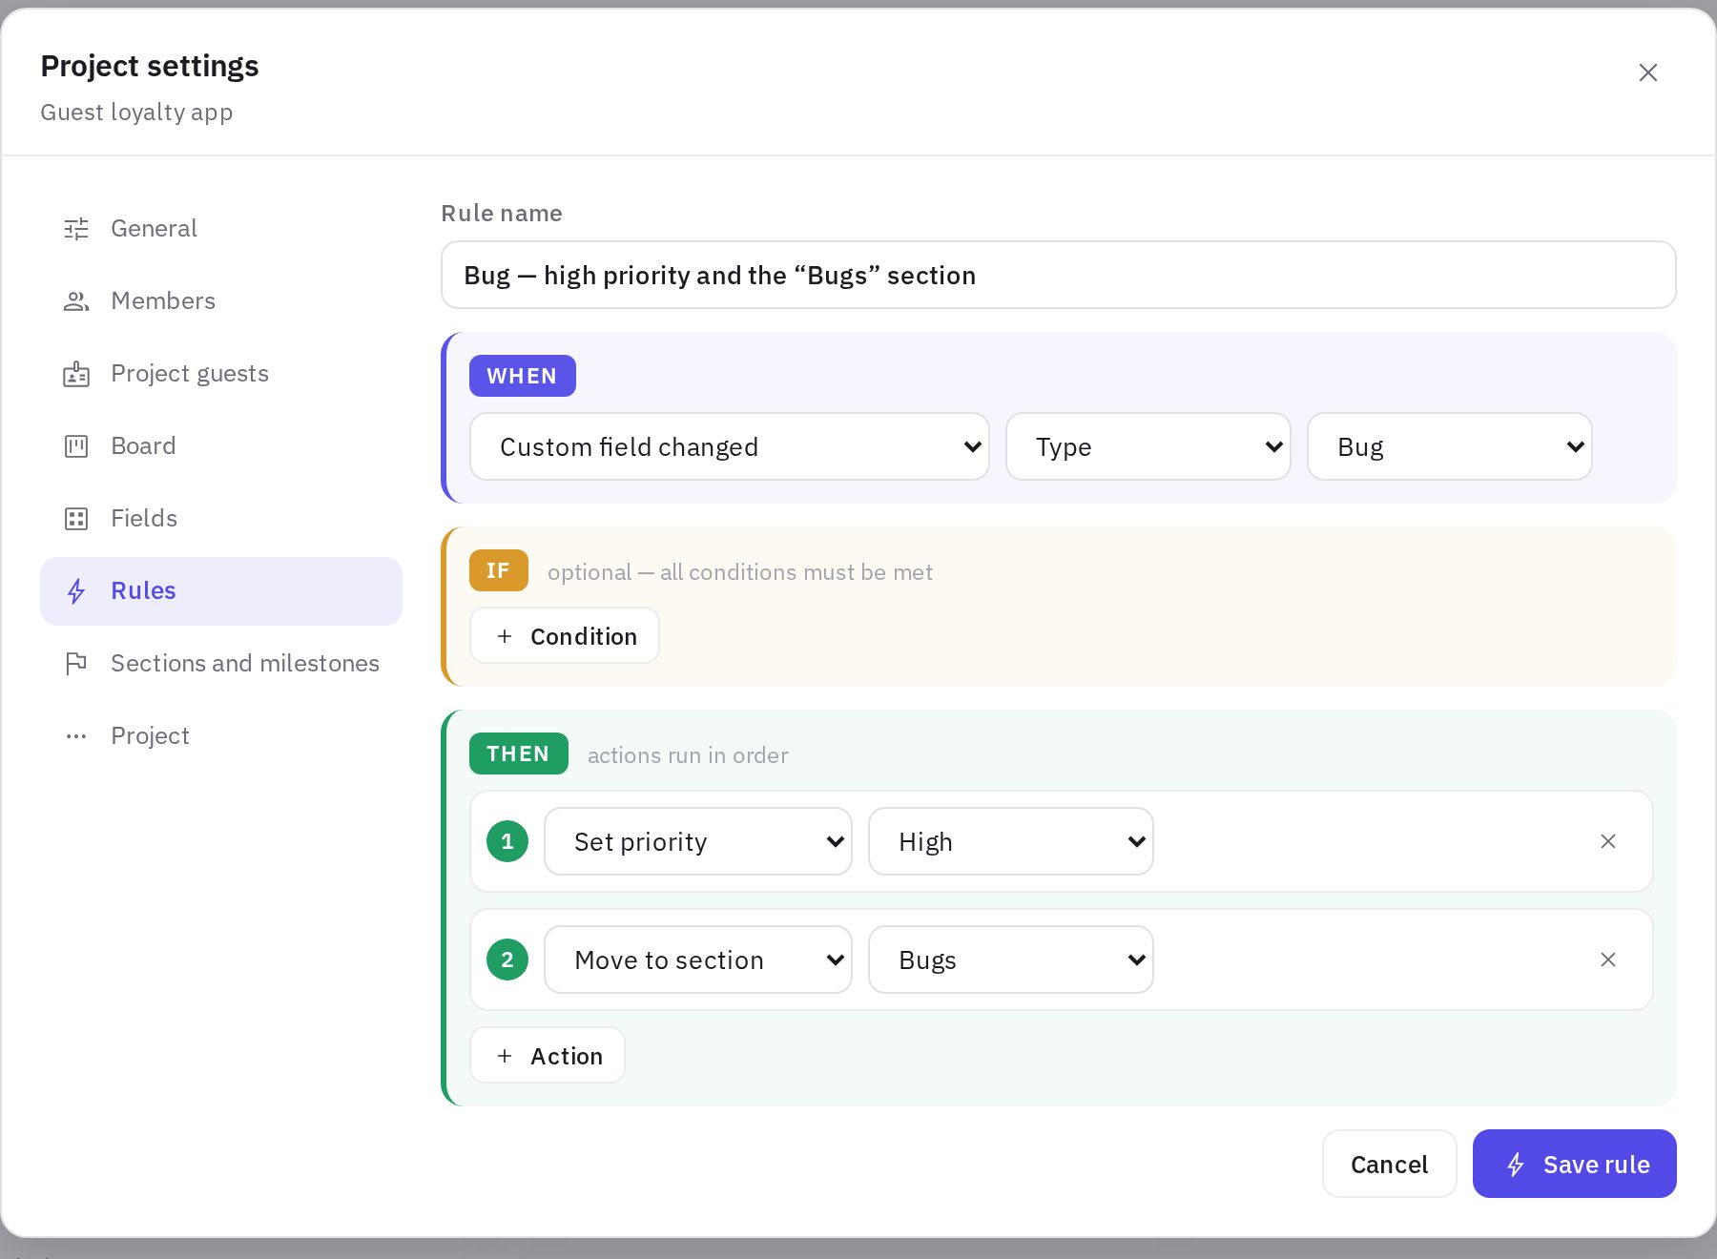Image resolution: width=1717 pixels, height=1259 pixels.
Task: Click "actions run in order" hint text
Action: pyautogui.click(x=688, y=755)
